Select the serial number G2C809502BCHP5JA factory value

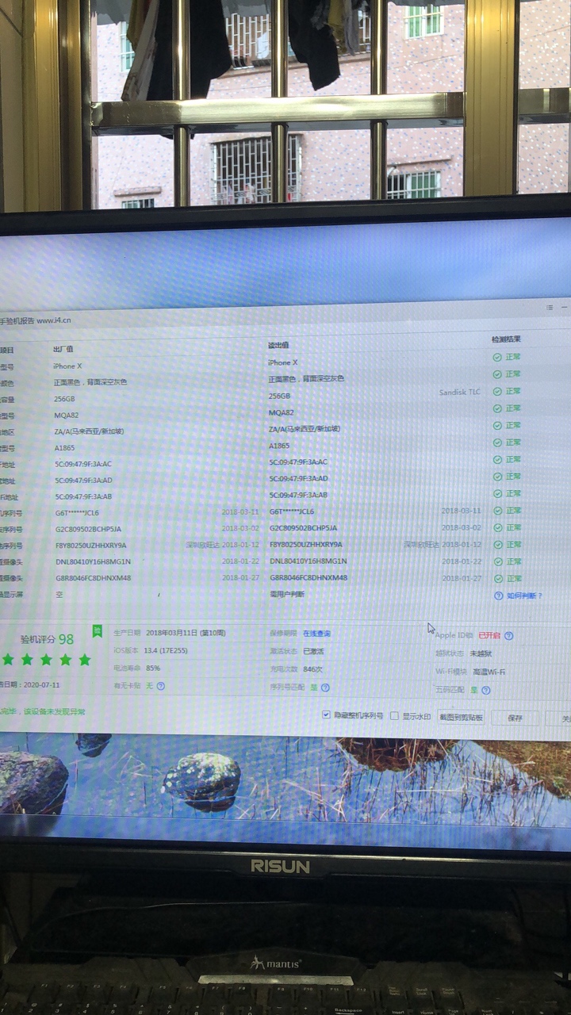coord(88,529)
